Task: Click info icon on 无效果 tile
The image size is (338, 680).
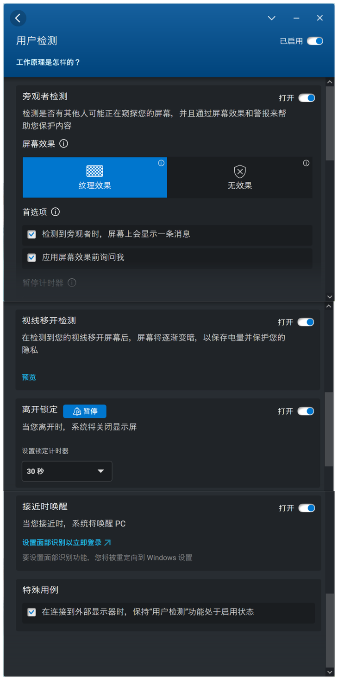Action: point(306,163)
